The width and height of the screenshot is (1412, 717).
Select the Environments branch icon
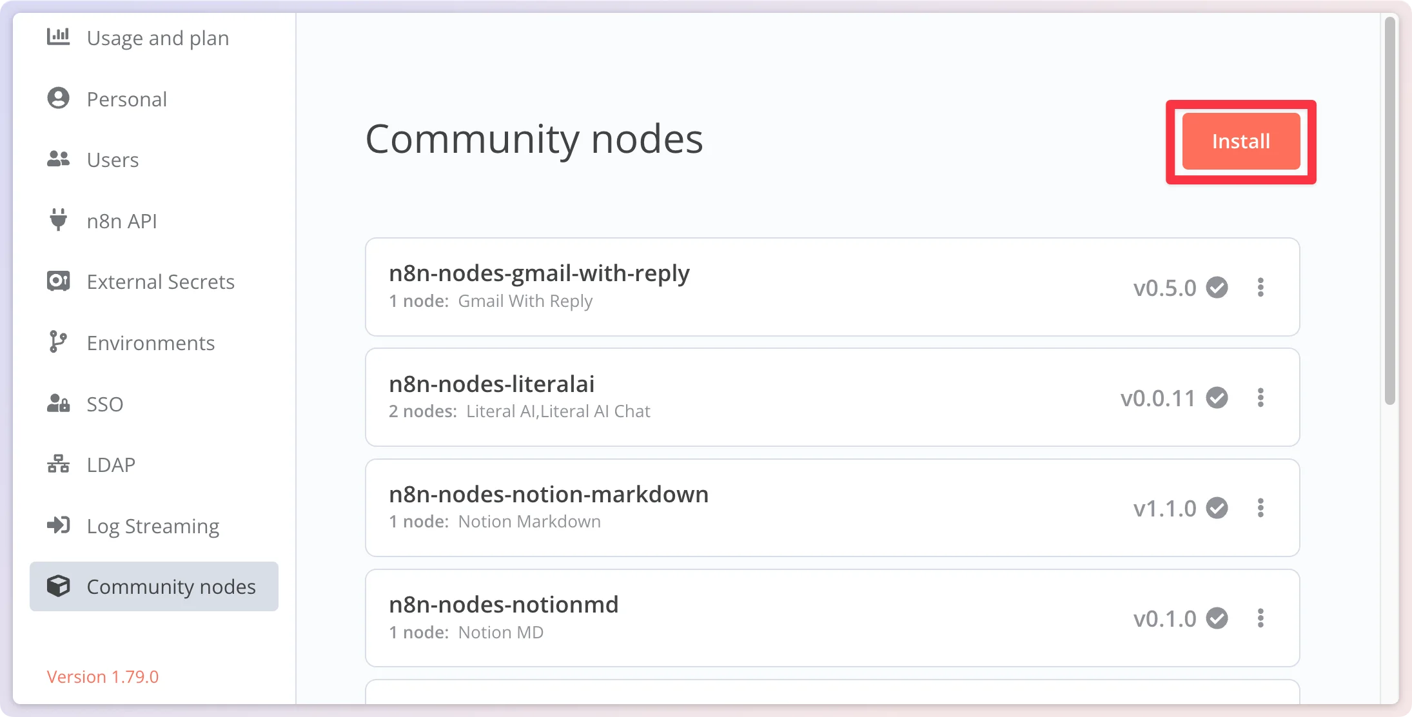pos(59,342)
